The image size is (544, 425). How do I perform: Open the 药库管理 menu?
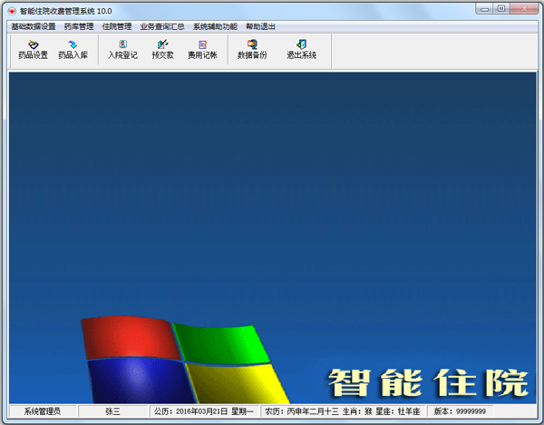point(79,26)
